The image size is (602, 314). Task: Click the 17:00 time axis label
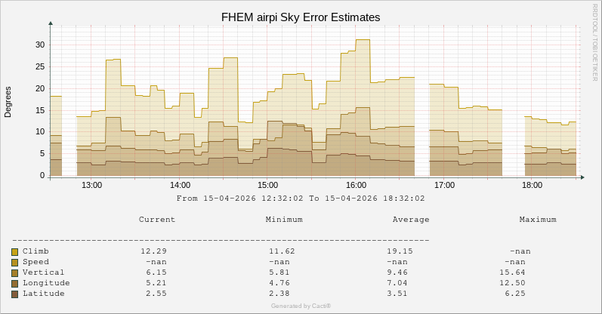444,185
